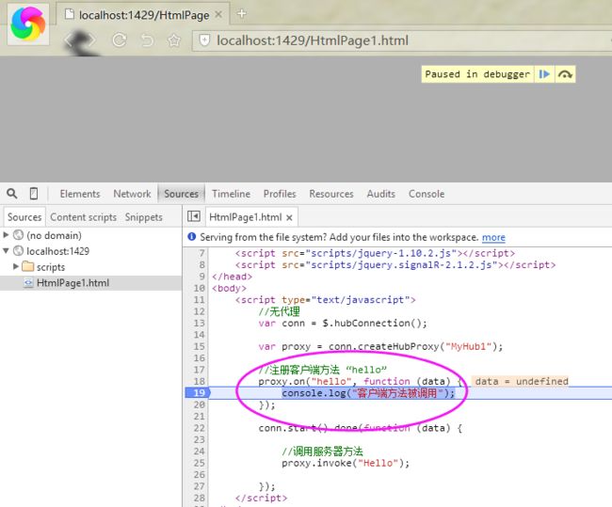
Task: Set breakpoint on line number 25
Action: tap(199, 463)
